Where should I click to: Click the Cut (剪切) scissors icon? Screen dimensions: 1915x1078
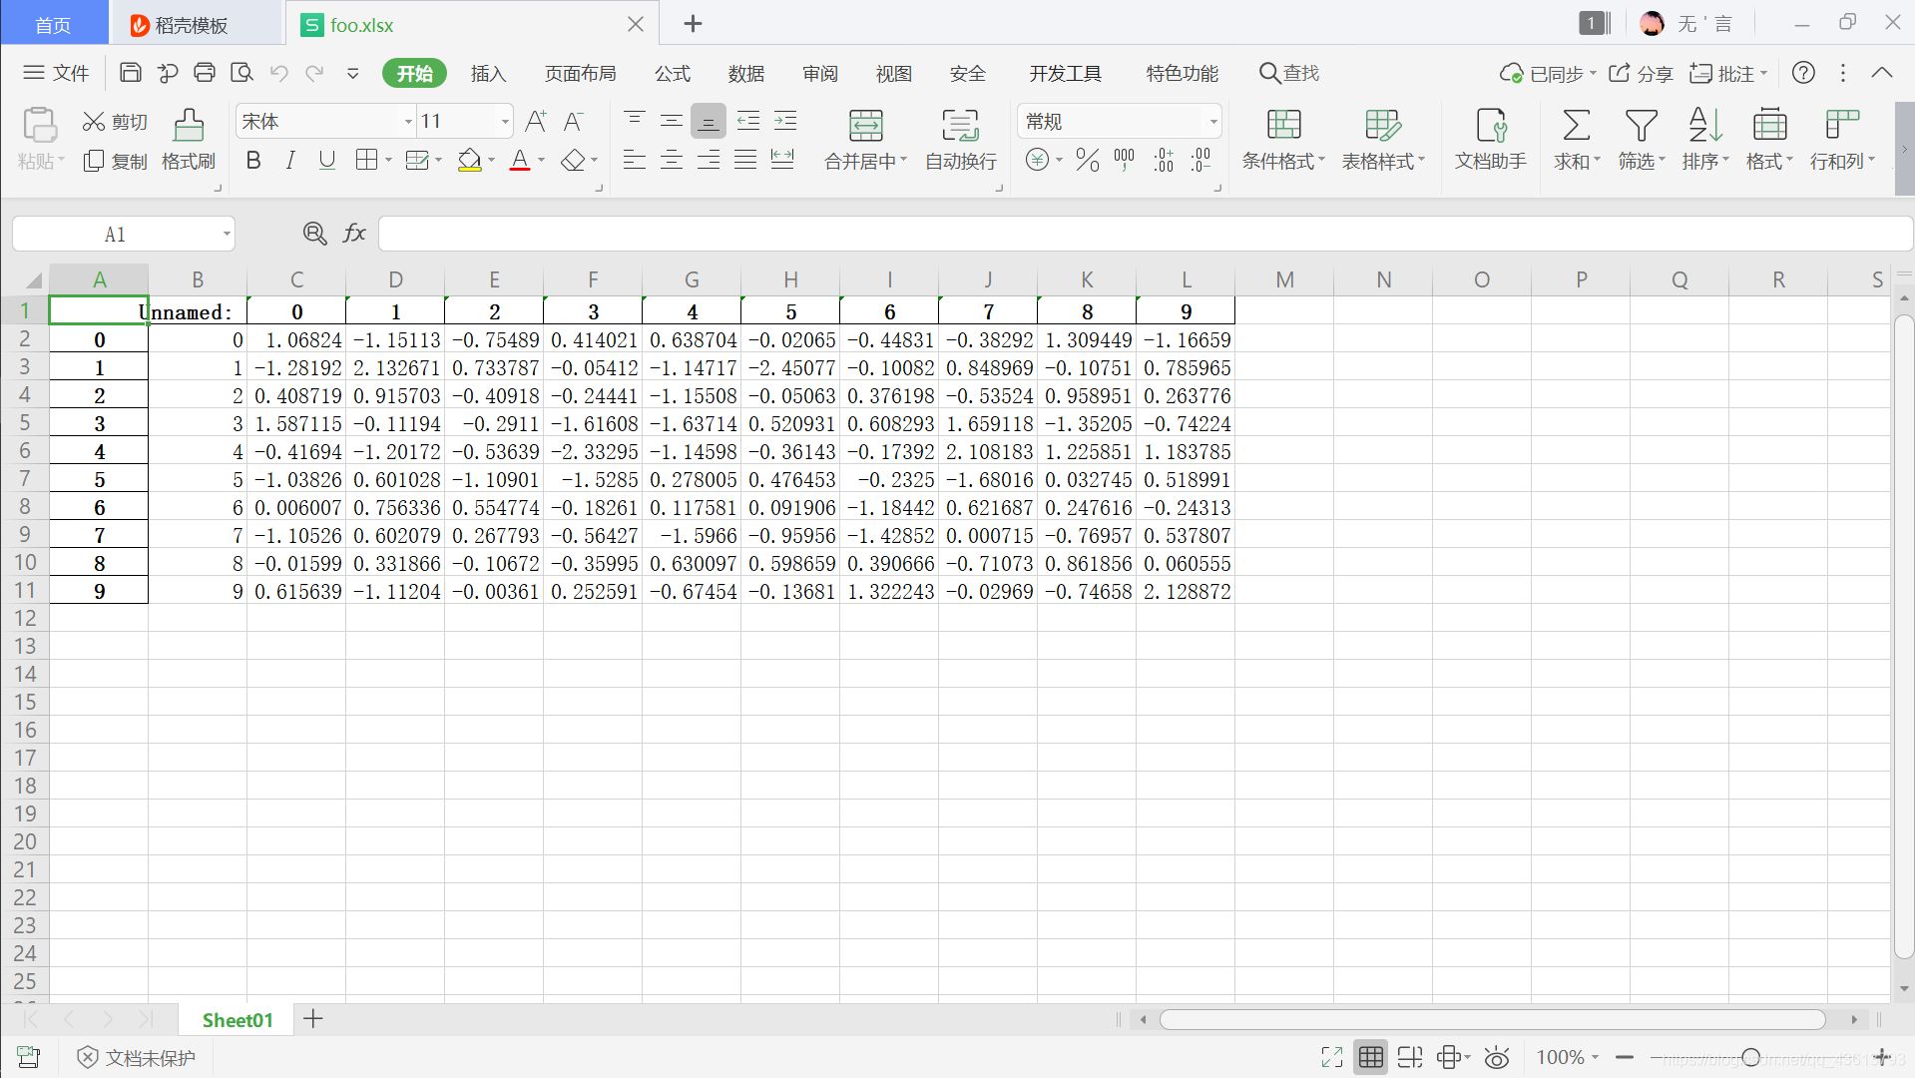pos(94,122)
